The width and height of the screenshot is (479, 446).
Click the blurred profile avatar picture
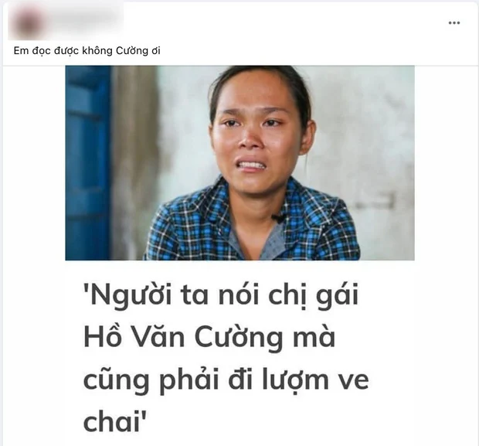[x=25, y=22]
